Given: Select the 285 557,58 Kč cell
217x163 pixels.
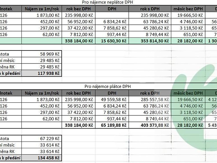Looking at the screenshot, I should [x=150, y=99].
